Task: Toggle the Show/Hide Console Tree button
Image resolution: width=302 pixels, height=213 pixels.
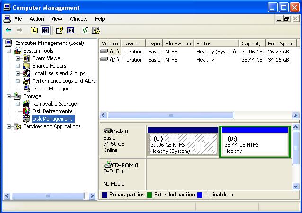Action: [45, 30]
